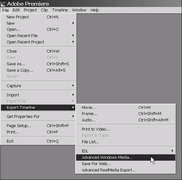Expand the Import submenu
The width and height of the screenshot is (182, 180).
tap(38, 95)
